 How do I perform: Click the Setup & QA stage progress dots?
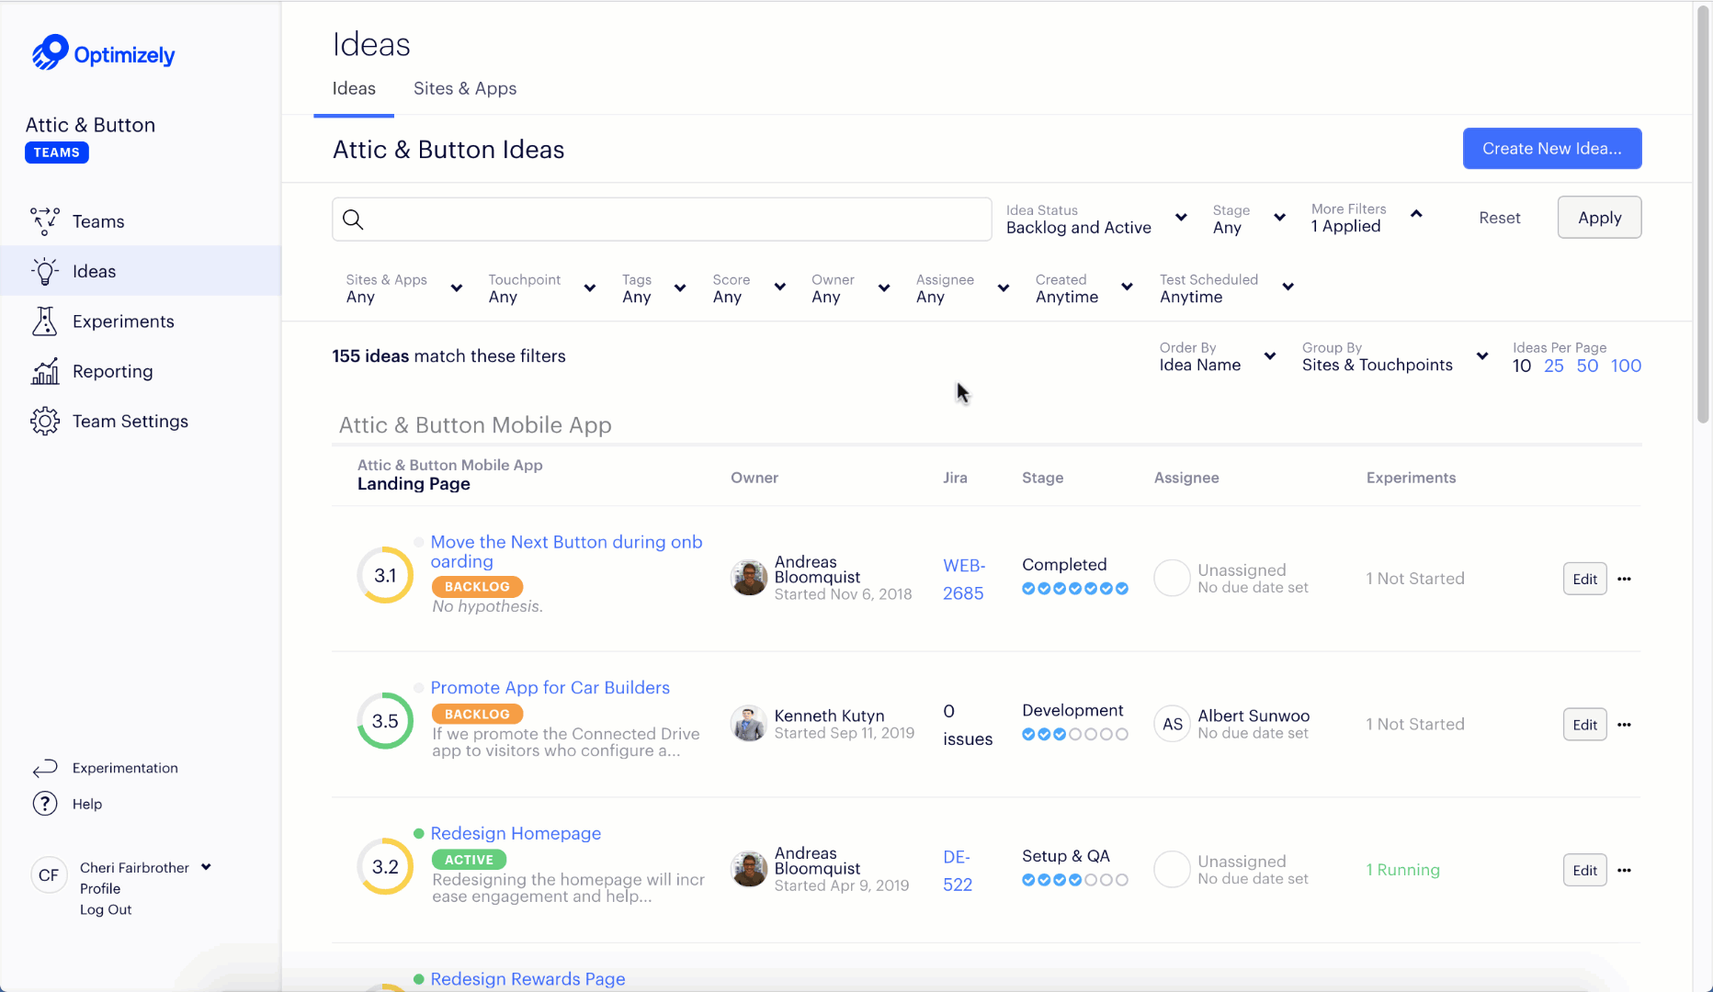point(1075,880)
